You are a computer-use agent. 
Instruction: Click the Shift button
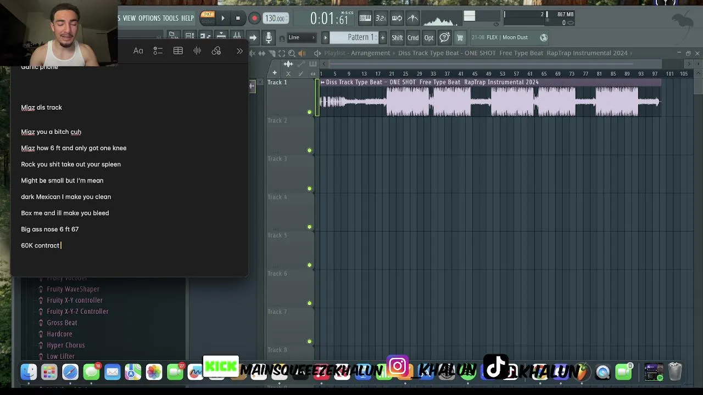(397, 37)
